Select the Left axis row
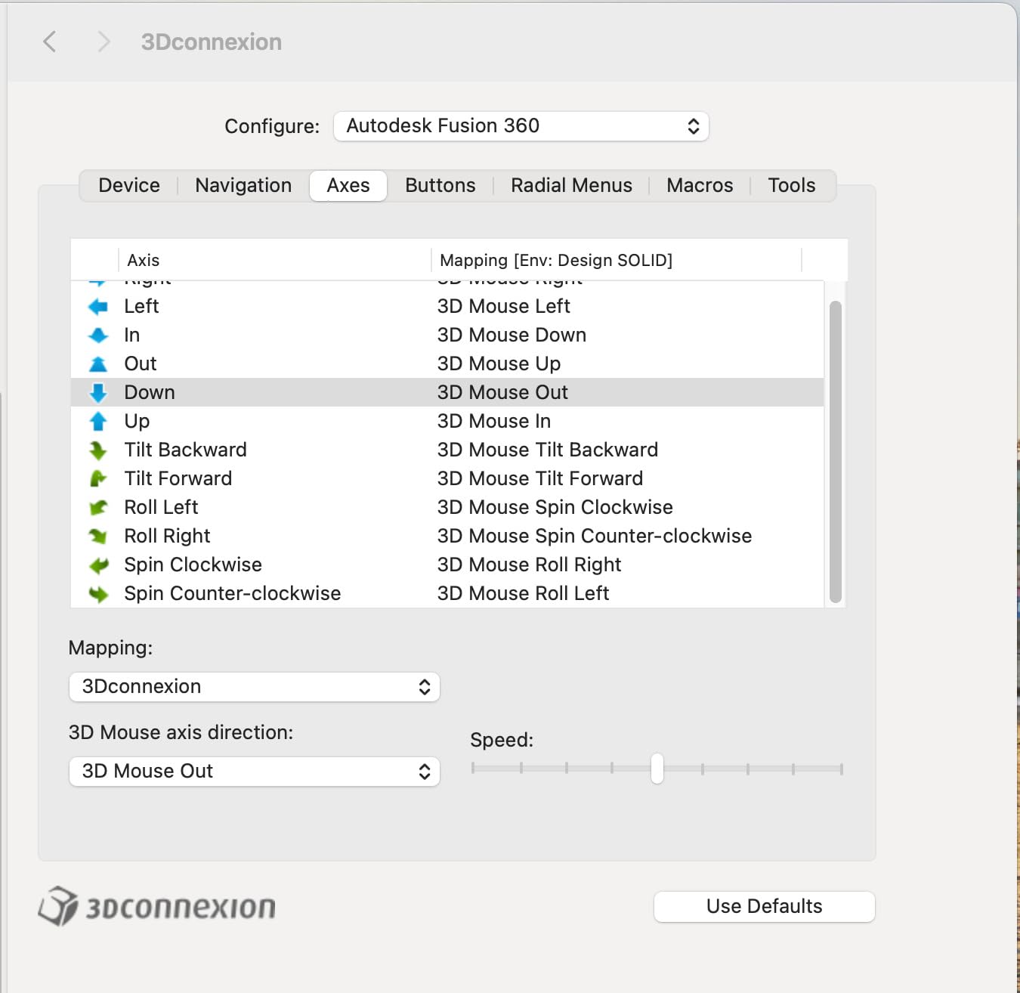Image resolution: width=1020 pixels, height=993 pixels. click(x=447, y=307)
